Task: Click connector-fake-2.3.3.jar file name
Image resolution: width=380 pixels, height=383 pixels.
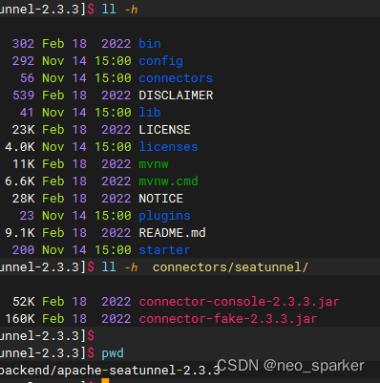Action: 228,319
